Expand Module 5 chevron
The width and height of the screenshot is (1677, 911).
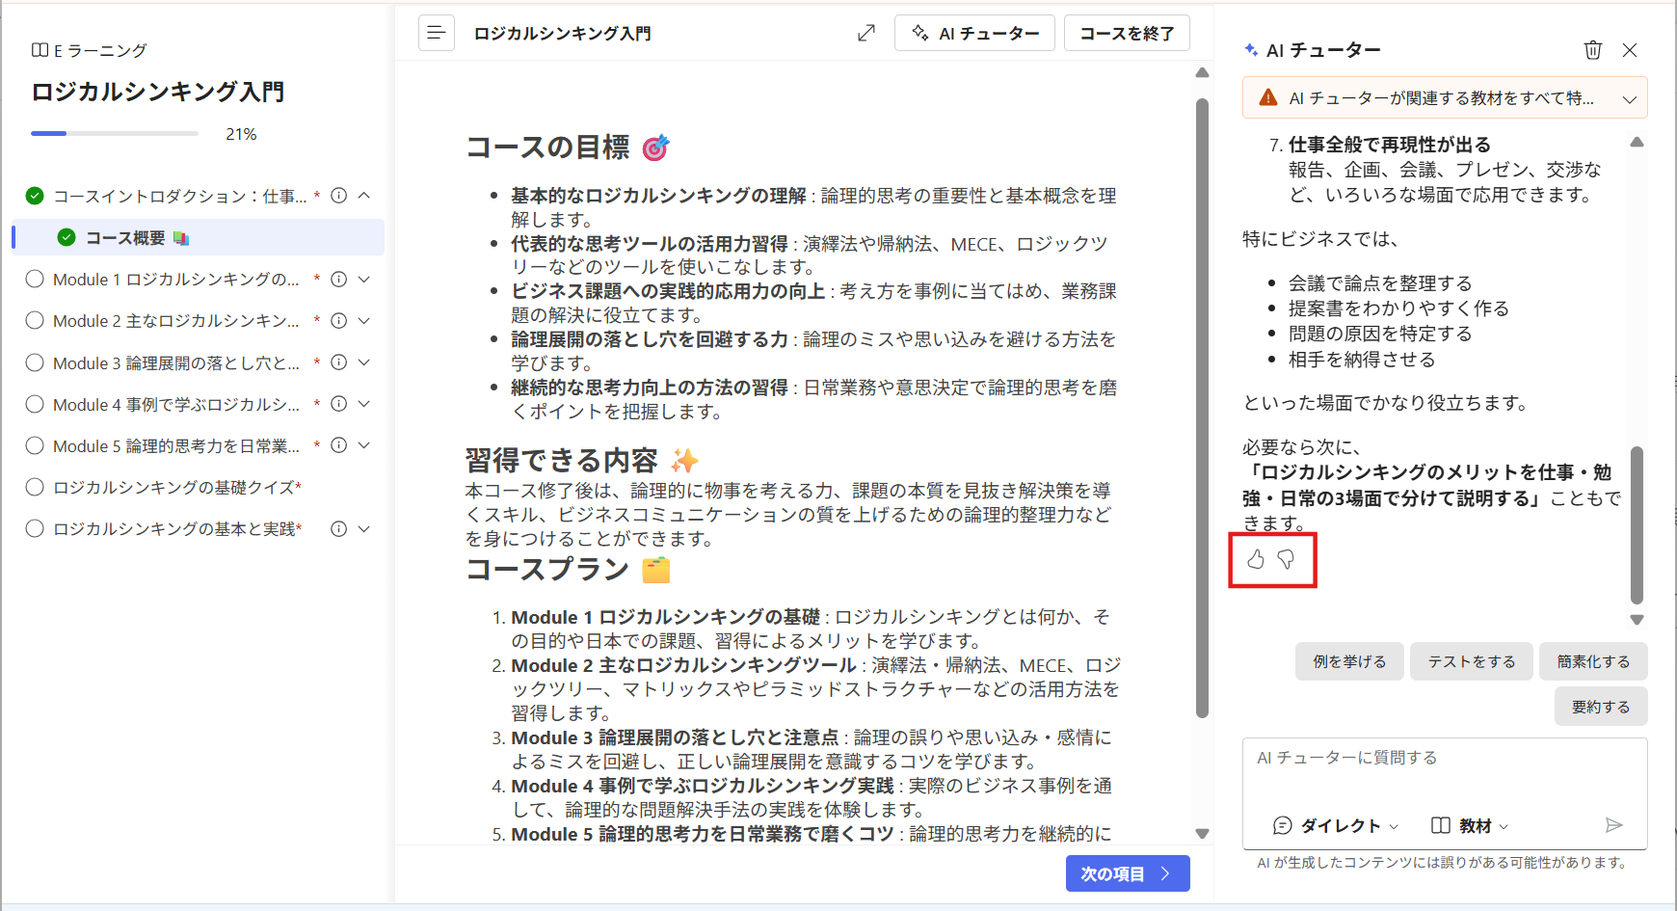click(364, 445)
